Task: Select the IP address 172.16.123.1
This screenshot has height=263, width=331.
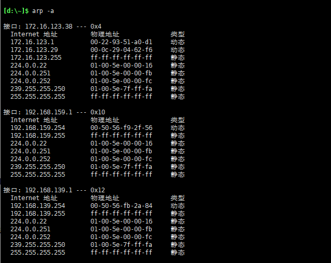Action: [x=32, y=42]
